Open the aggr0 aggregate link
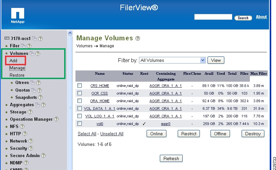 point(166,124)
